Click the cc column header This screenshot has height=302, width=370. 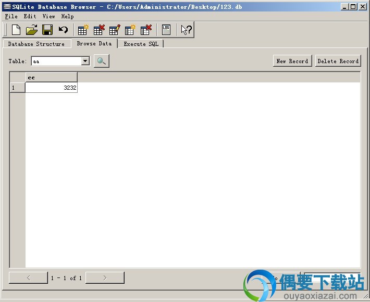[51, 77]
